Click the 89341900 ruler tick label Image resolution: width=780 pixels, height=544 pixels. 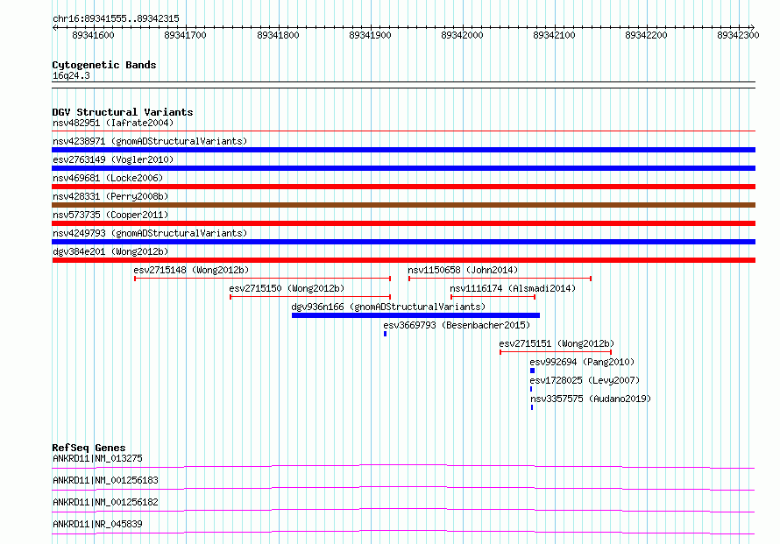(370, 35)
